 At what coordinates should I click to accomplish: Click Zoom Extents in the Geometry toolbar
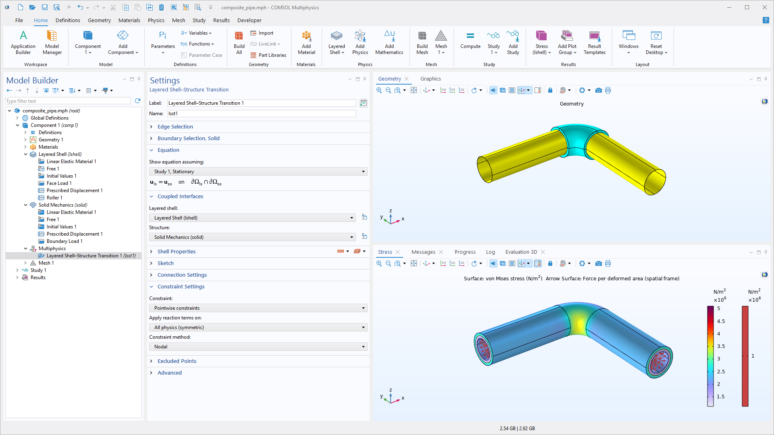[414, 90]
